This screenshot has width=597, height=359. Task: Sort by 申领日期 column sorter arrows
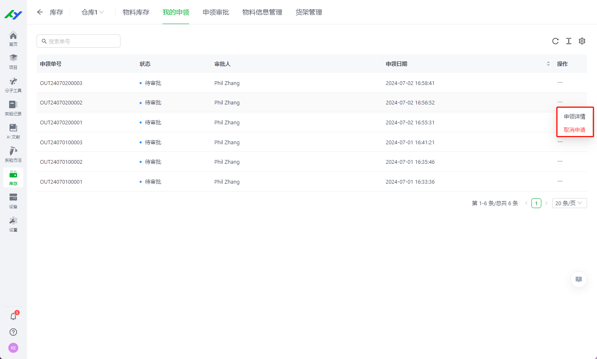[548, 64]
